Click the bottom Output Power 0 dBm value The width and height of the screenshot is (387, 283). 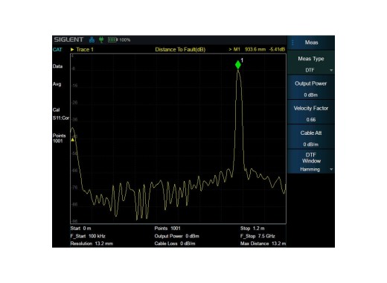pyautogui.click(x=176, y=236)
